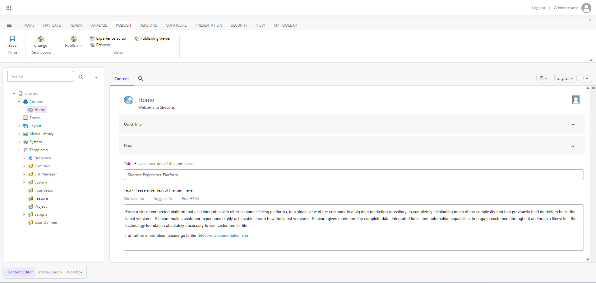Open Experience Editor from the ribbon
The height and width of the screenshot is (283, 596).
pos(108,38)
